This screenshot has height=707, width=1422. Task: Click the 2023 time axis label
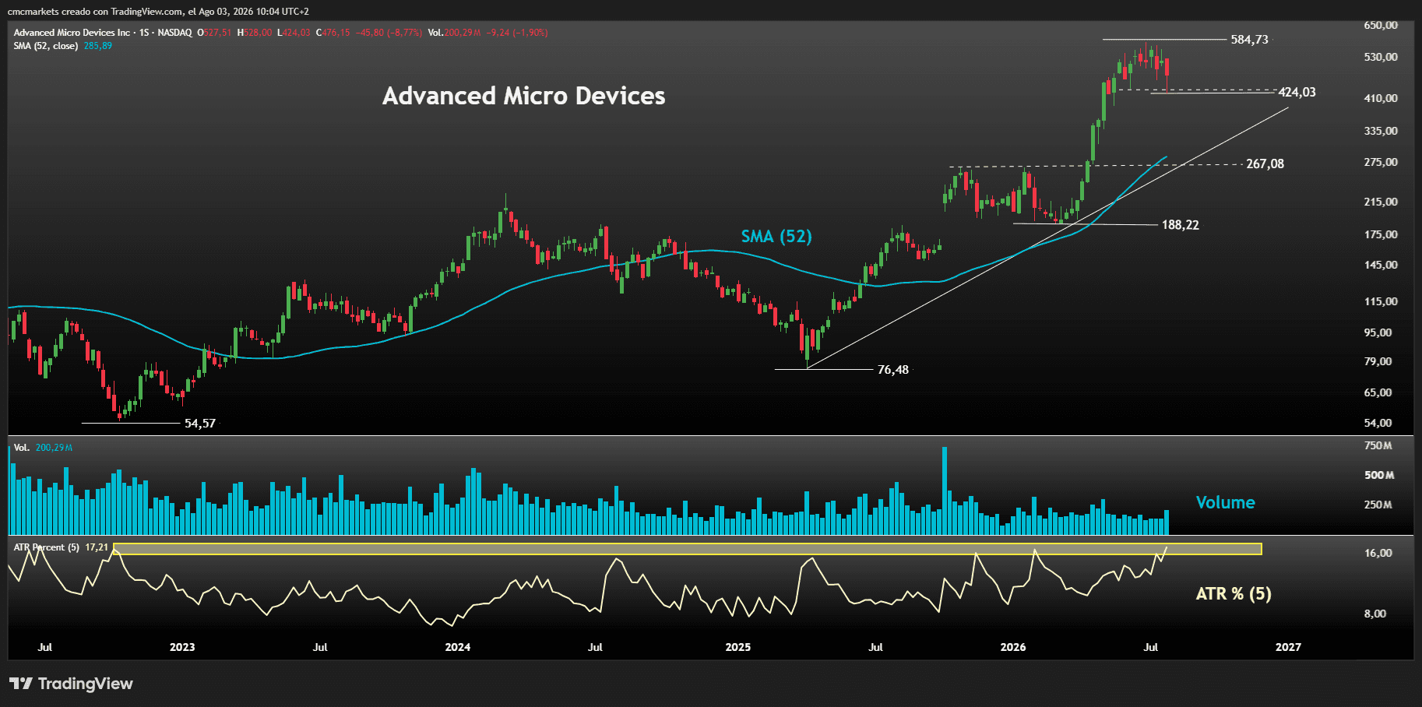pyautogui.click(x=182, y=648)
